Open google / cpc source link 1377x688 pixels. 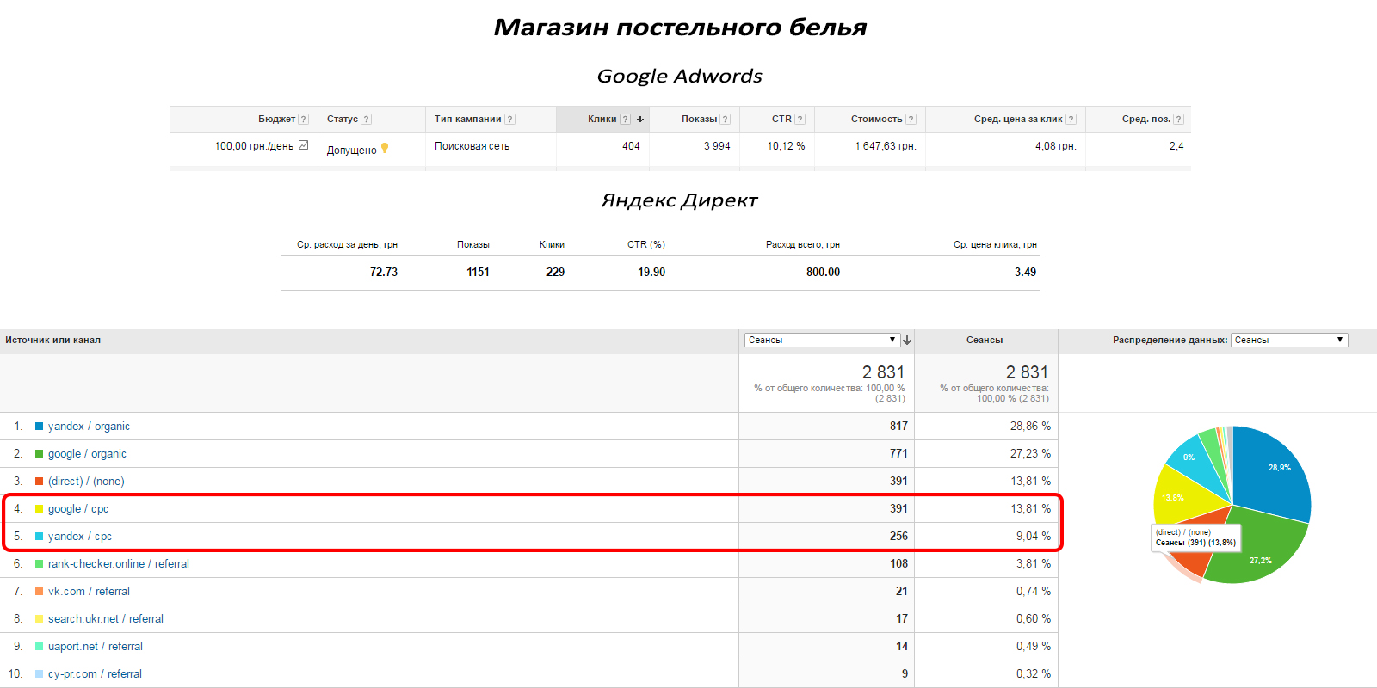pos(78,508)
